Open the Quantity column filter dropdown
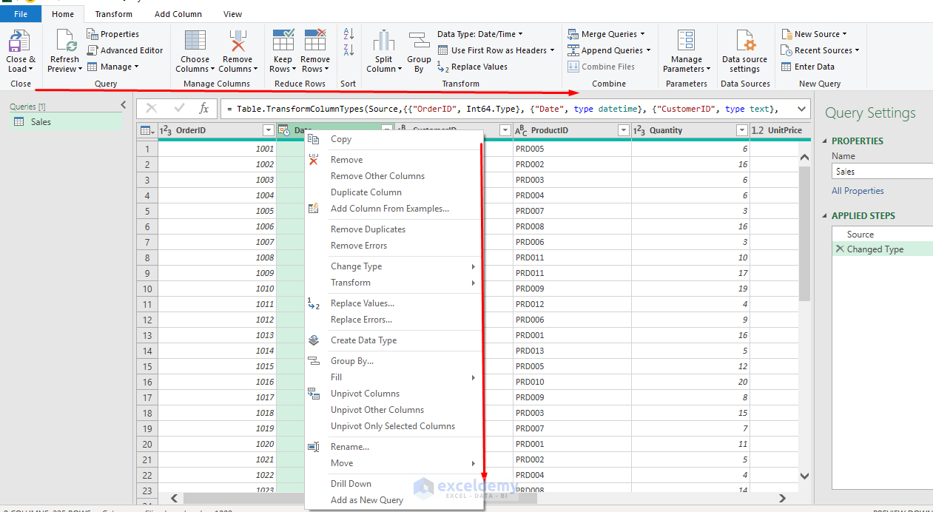Screen dimensions: 933x512 click(742, 130)
